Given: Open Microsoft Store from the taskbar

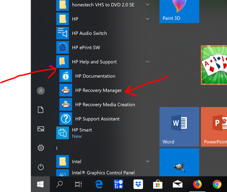Looking at the screenshot, I should 158,184.
